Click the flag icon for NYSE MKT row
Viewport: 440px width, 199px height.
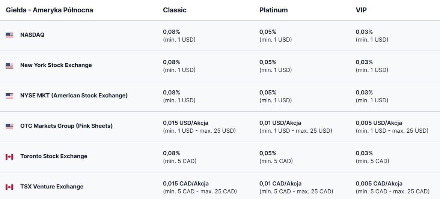9,96
